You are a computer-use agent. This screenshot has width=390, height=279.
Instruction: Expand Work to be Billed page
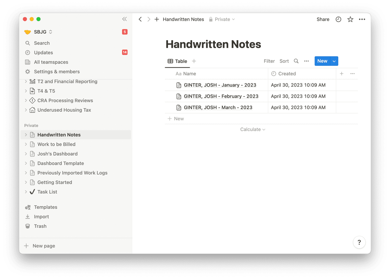coord(26,144)
